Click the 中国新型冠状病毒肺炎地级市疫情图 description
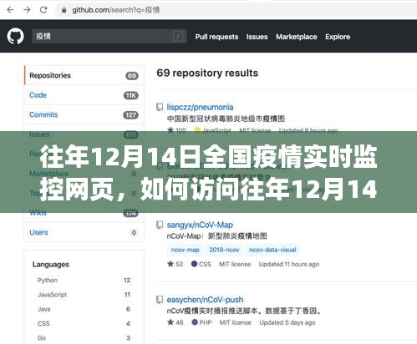The width and height of the screenshot is (417, 344). [226, 119]
